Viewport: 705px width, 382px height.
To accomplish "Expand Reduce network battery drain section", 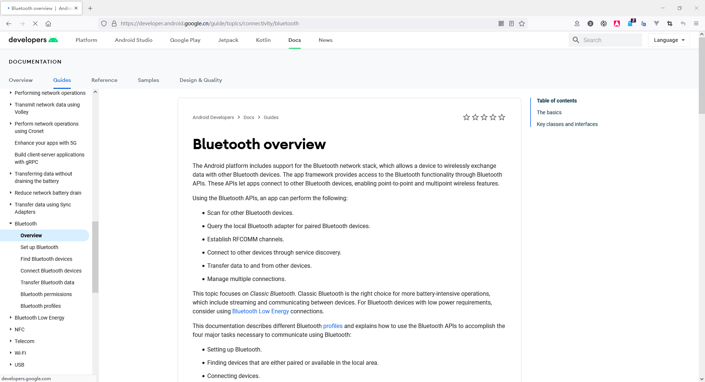I will tap(11, 192).
